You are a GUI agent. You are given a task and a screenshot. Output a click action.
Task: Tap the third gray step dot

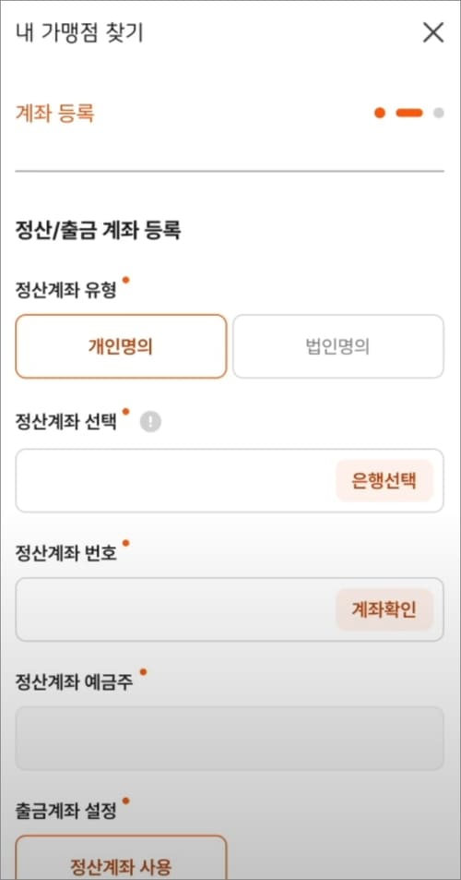(439, 113)
